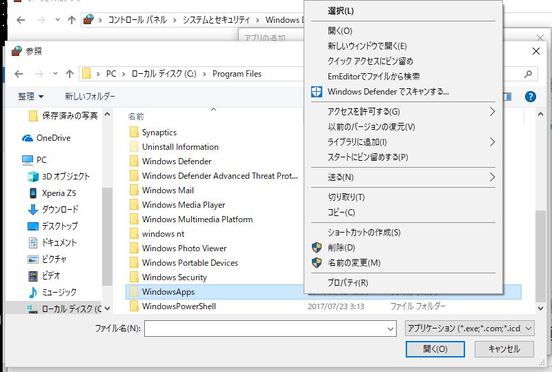552x372 pixels.
Task: Sort by 名前 column header
Action: (136, 117)
